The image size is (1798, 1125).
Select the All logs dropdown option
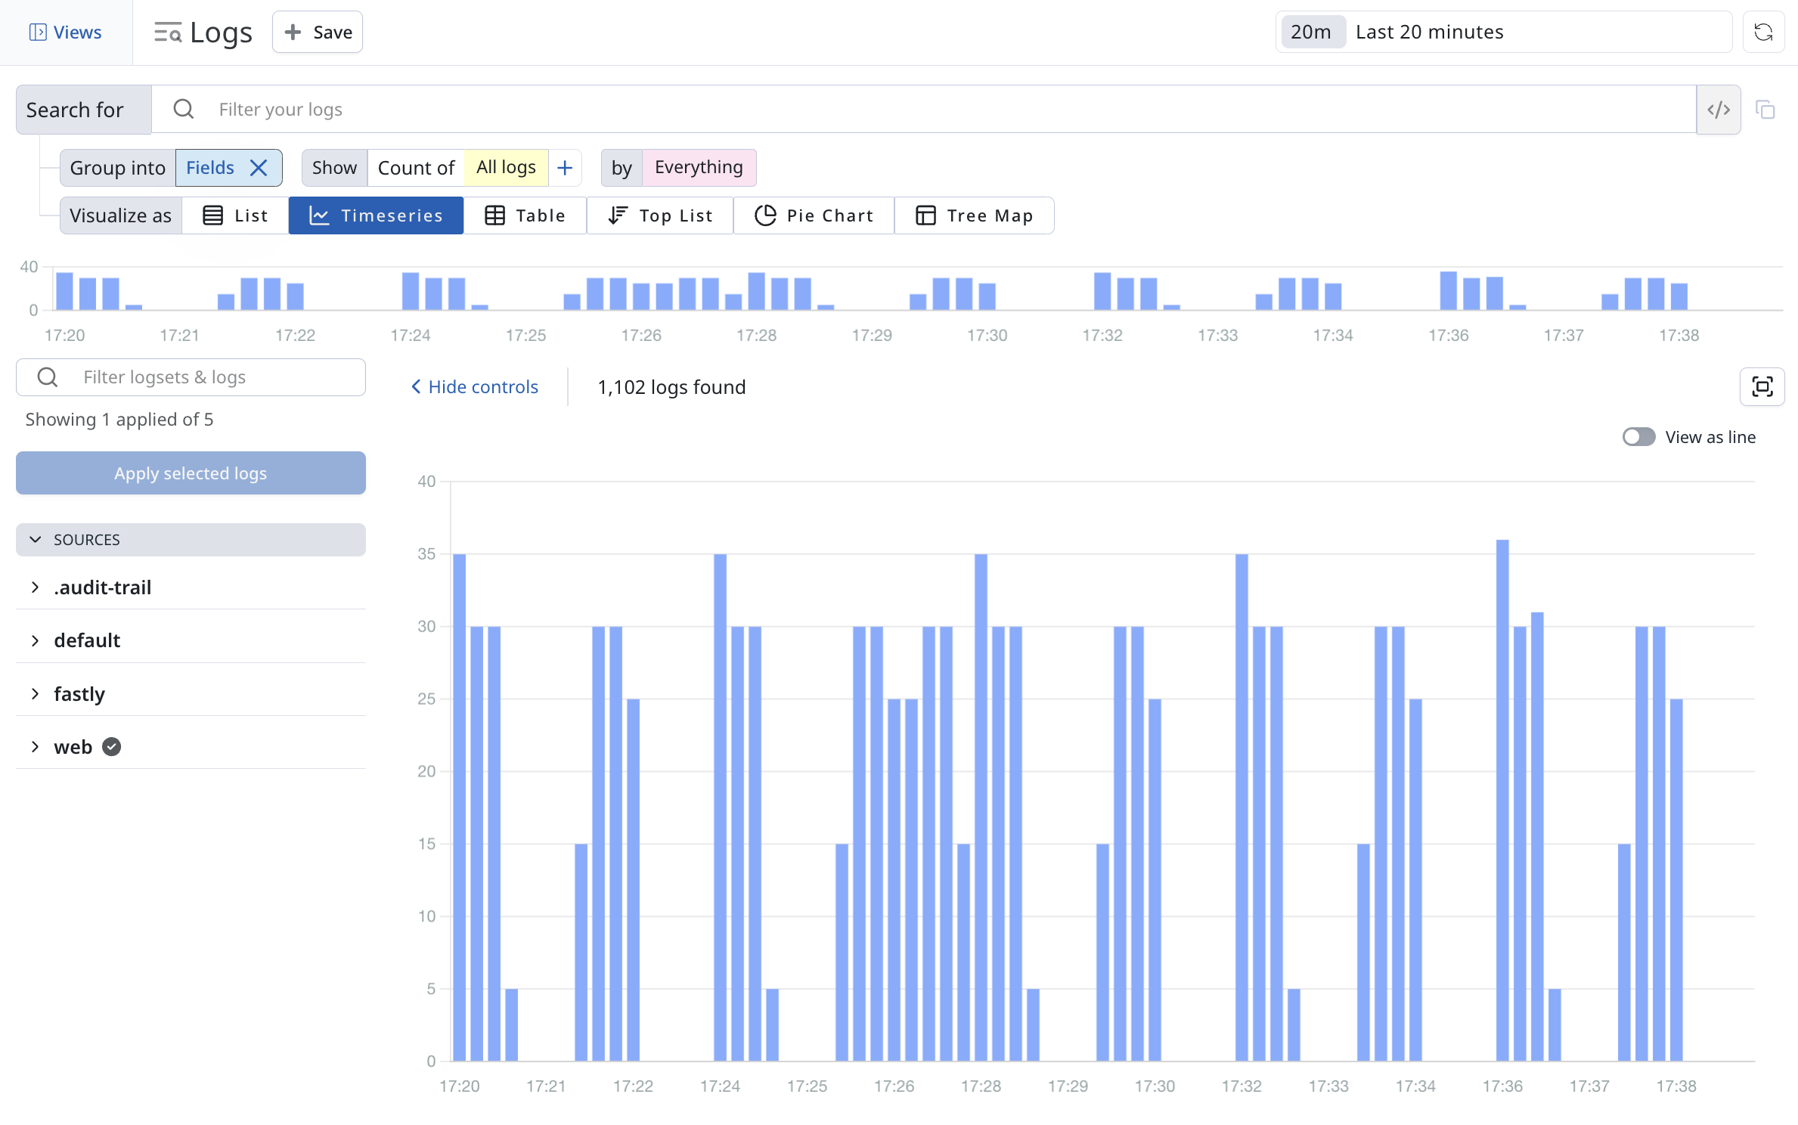(506, 166)
